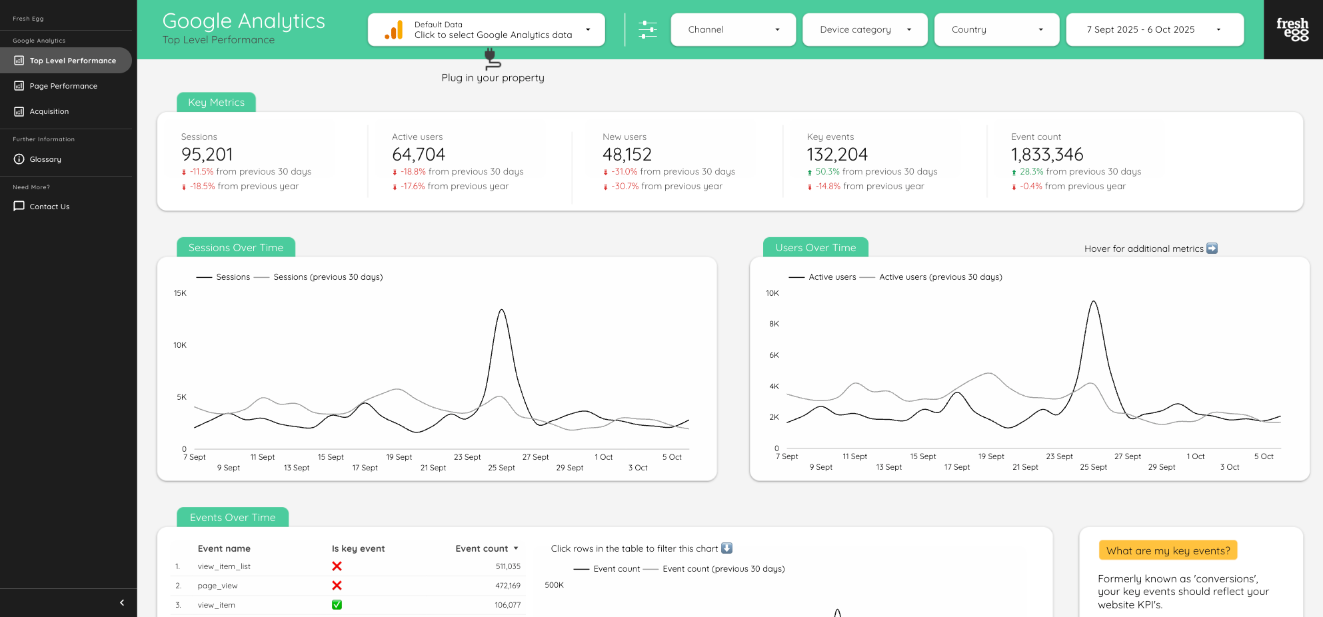The height and width of the screenshot is (617, 1323).
Task: Click the Glossary info icon
Action: (x=19, y=159)
